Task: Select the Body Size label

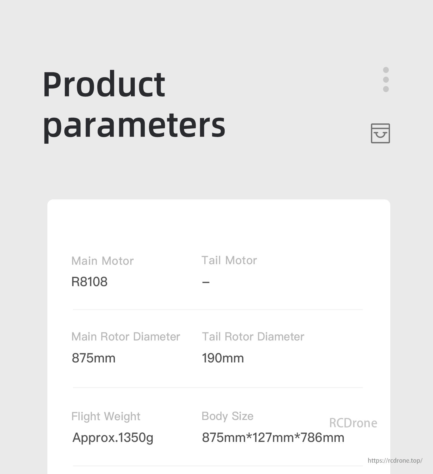Action: pyautogui.click(x=227, y=416)
